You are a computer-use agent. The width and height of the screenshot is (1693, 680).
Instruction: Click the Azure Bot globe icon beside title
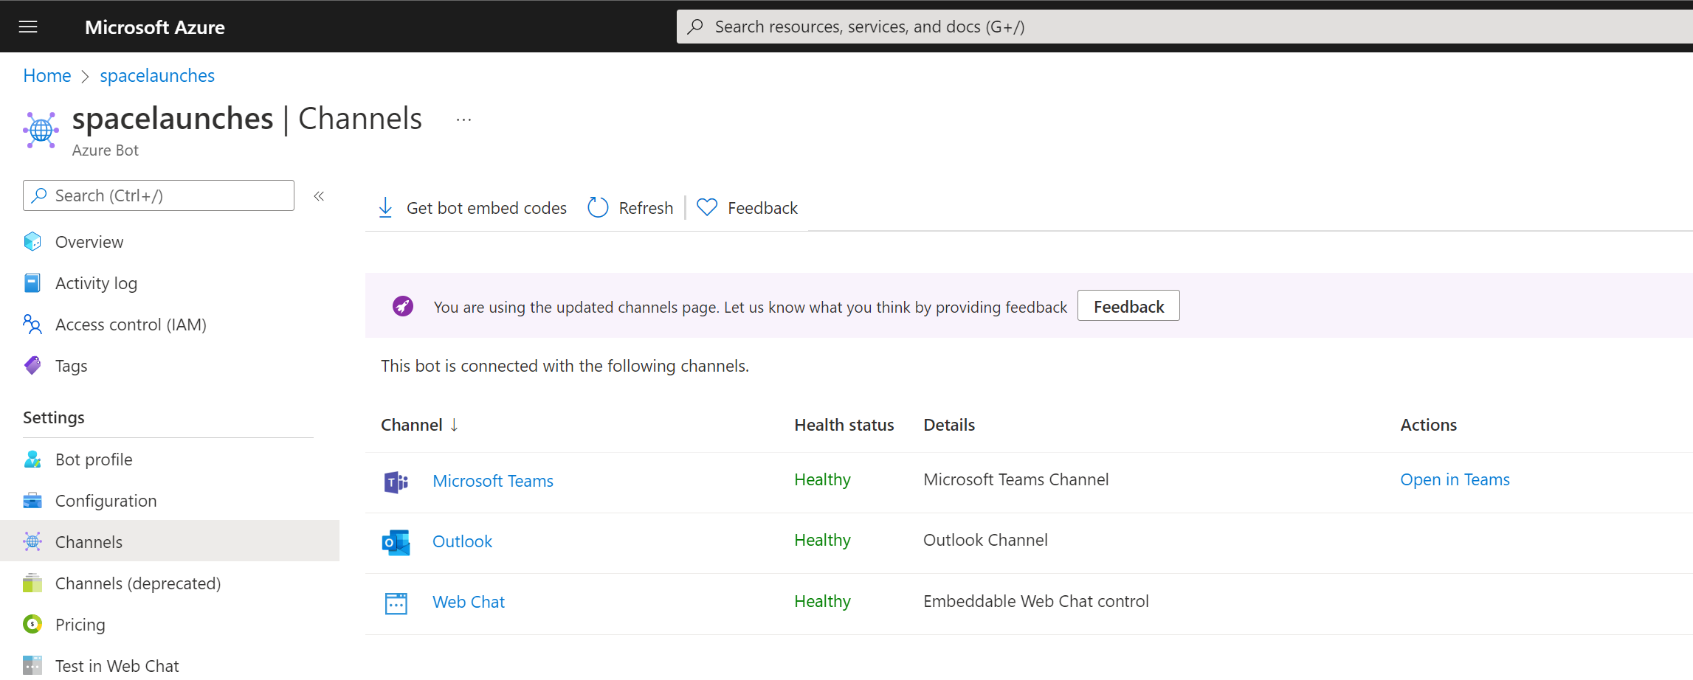tap(41, 130)
